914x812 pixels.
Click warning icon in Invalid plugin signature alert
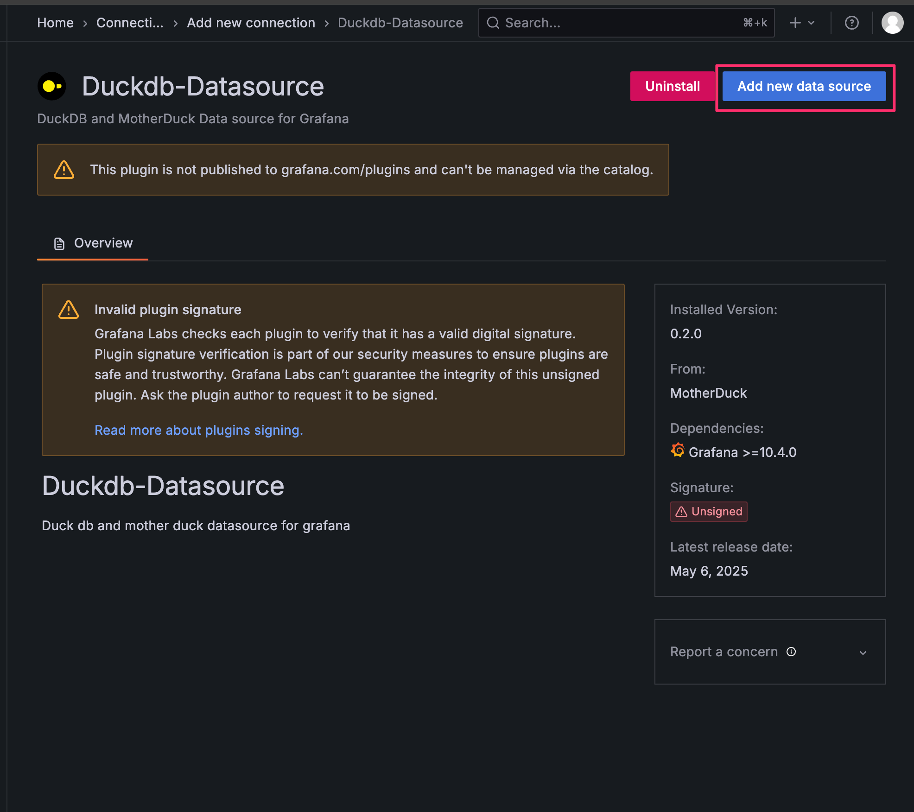pyautogui.click(x=69, y=310)
